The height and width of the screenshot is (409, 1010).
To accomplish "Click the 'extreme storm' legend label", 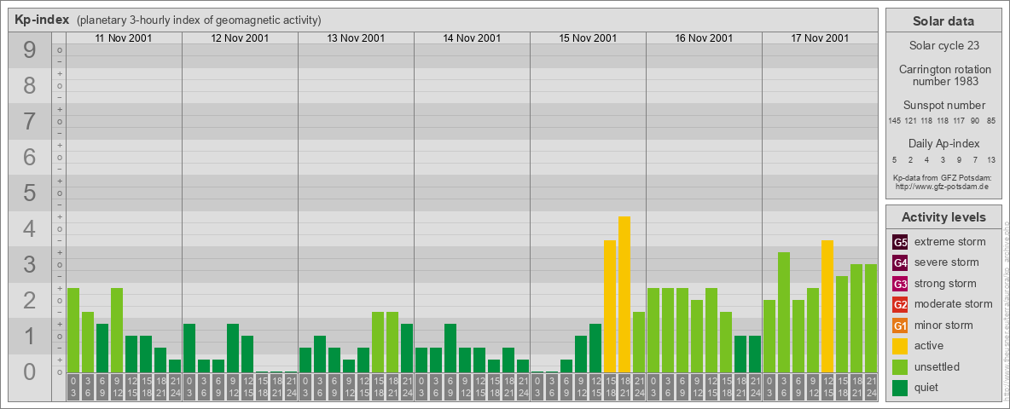I will point(950,242).
